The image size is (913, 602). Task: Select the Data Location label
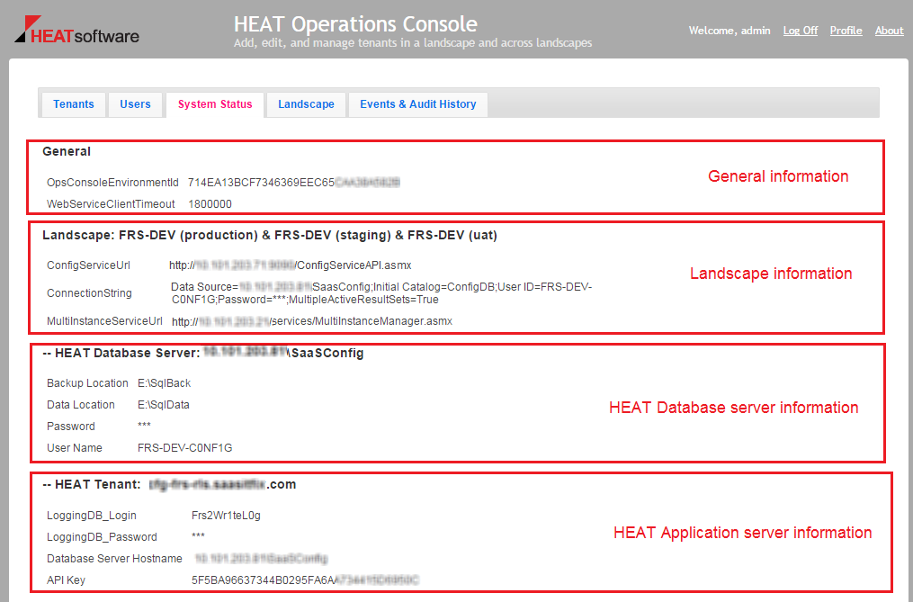[80, 404]
